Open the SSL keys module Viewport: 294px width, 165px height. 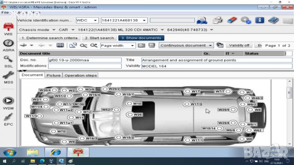coord(8,61)
